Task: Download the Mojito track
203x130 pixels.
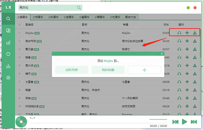Action: [195, 33]
